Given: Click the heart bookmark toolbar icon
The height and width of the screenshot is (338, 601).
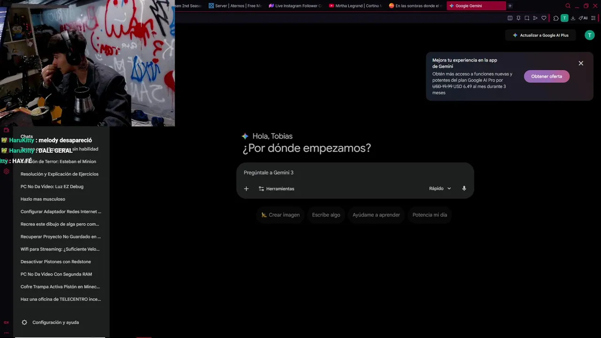Looking at the screenshot, I should tap(544, 18).
